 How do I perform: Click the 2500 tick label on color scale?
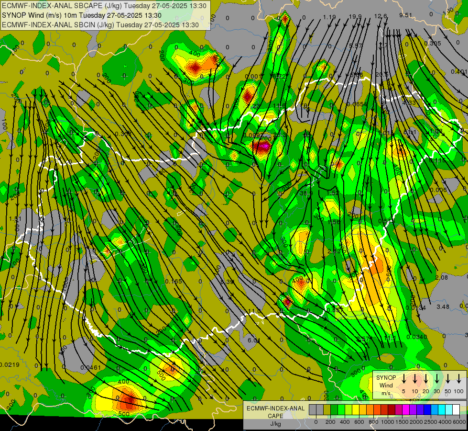(430, 422)
